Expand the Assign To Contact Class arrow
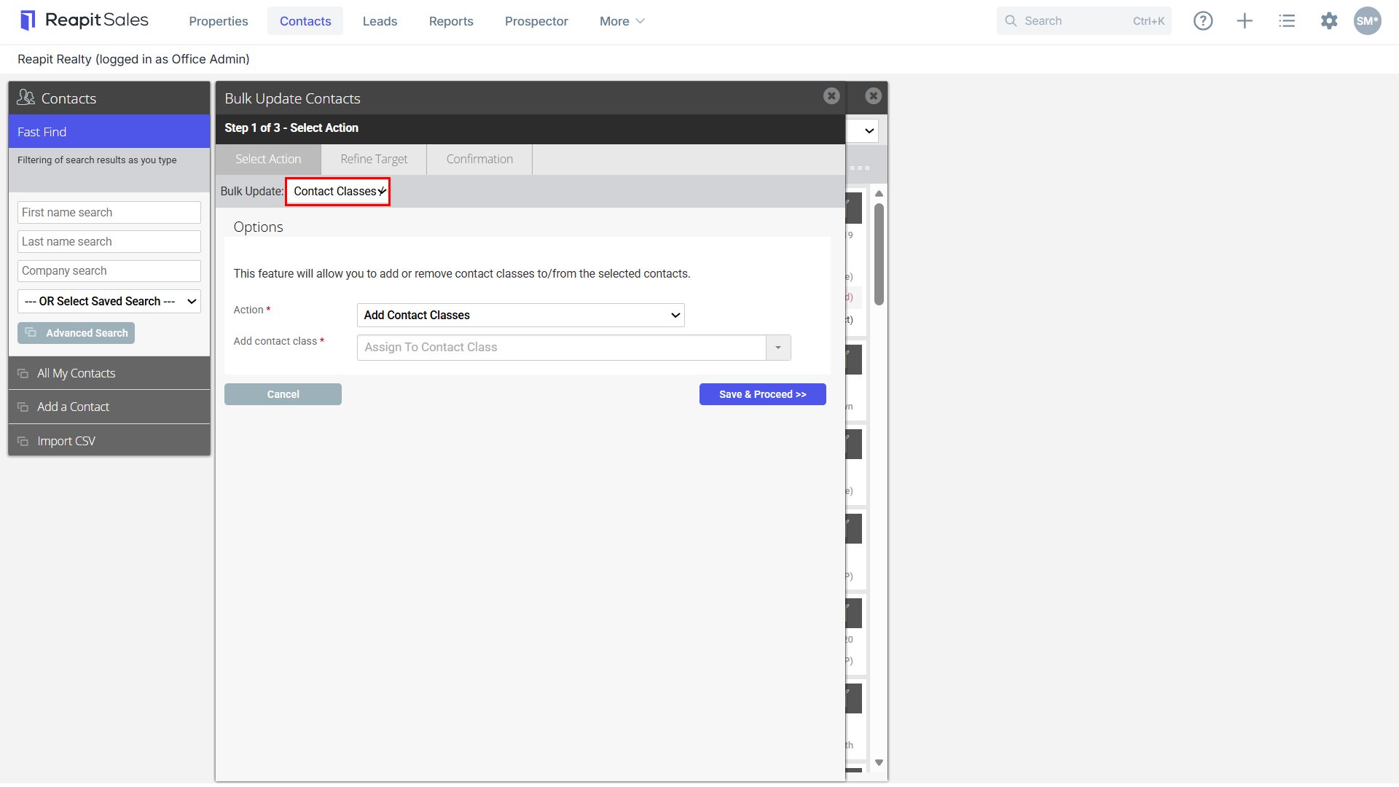The height and width of the screenshot is (787, 1399). point(778,348)
